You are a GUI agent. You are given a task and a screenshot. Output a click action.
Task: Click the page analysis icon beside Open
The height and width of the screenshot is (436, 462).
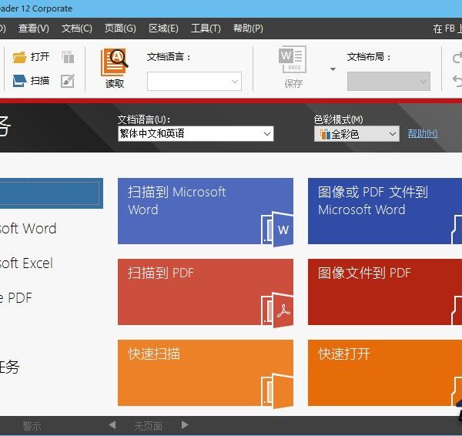tap(68, 57)
